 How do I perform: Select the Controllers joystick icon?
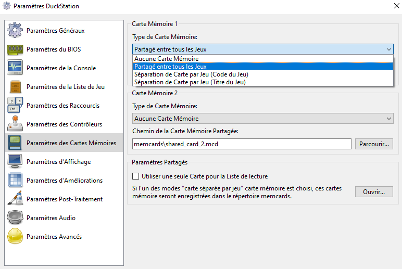(15, 124)
